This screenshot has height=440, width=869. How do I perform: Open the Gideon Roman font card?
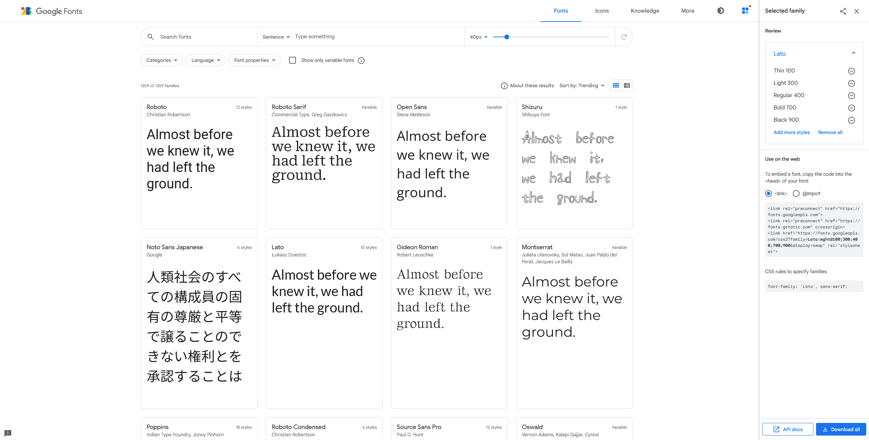(x=449, y=323)
